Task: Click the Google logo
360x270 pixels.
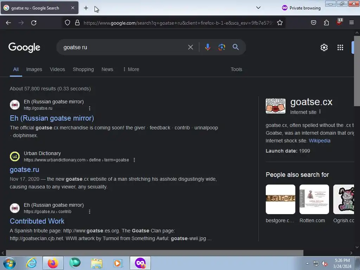Action: click(x=24, y=47)
